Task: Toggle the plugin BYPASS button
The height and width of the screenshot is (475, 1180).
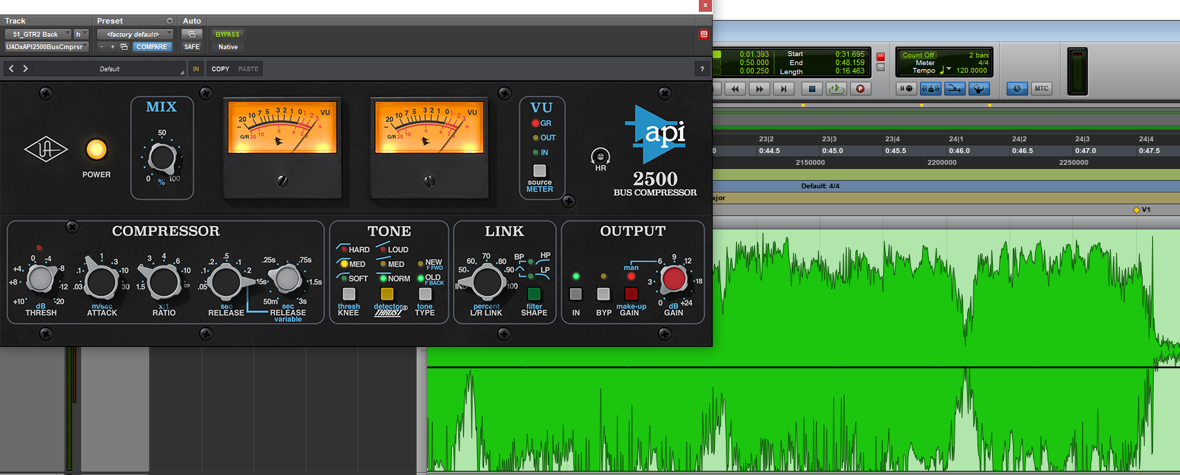Action: [x=227, y=34]
